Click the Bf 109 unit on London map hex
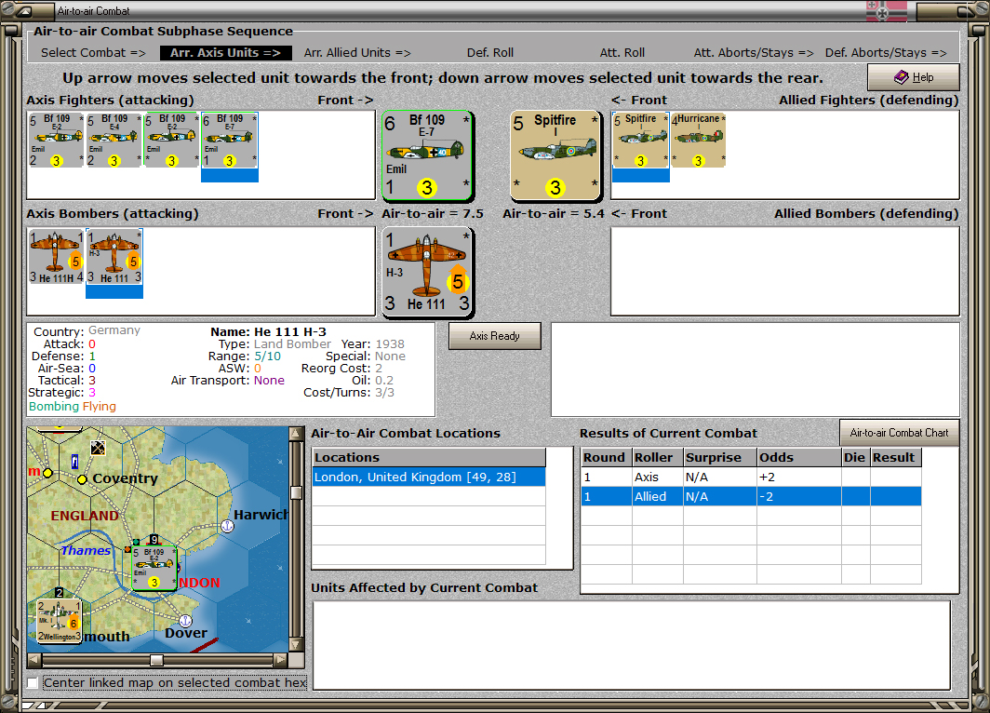Viewport: 990px width, 713px height. pos(154,569)
